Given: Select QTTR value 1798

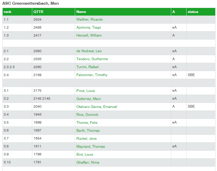Looking at the screenshot, I should coord(37,154).
